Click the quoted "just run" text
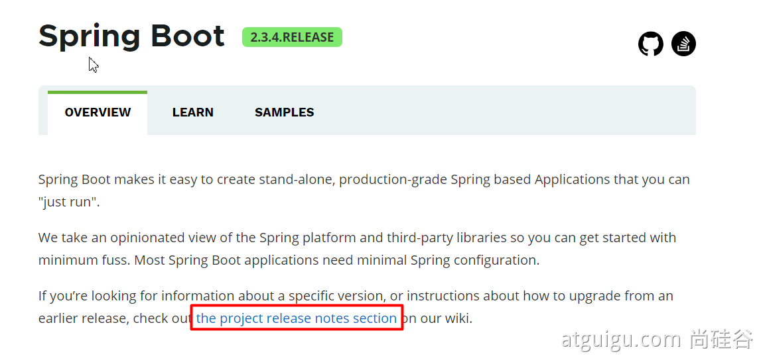Screen dimensions: 759x358 [x=69, y=202]
